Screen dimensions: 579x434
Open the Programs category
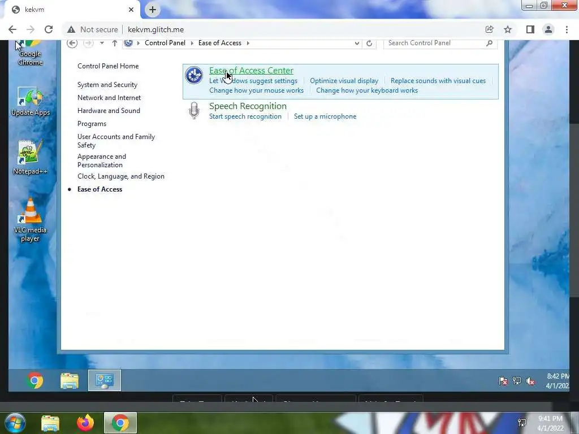[x=92, y=124]
